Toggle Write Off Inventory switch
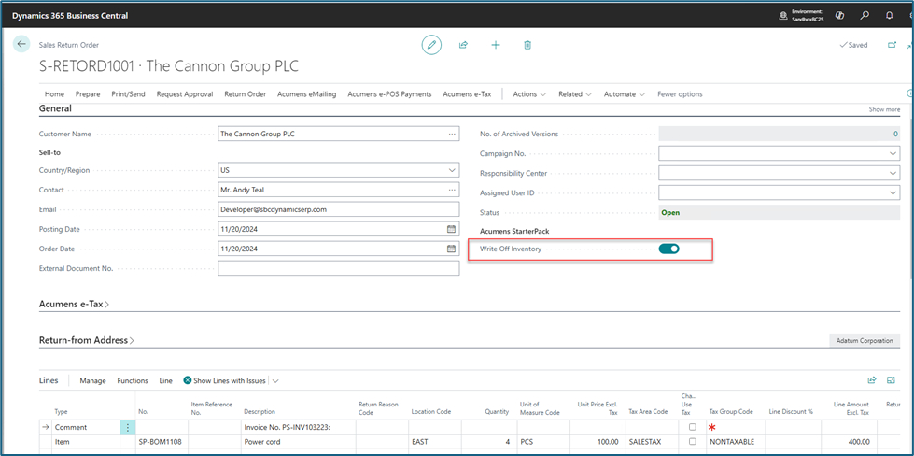914x456 pixels. [669, 249]
